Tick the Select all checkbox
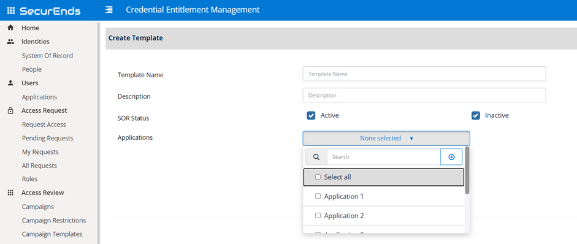The height and width of the screenshot is (244, 577). (x=318, y=177)
